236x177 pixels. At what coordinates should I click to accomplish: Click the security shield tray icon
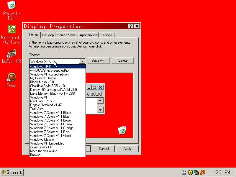[190, 173]
